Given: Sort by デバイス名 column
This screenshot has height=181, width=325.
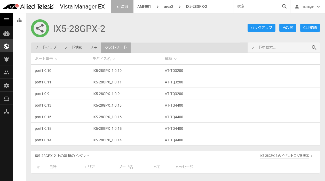Looking at the screenshot, I should (x=104, y=59).
